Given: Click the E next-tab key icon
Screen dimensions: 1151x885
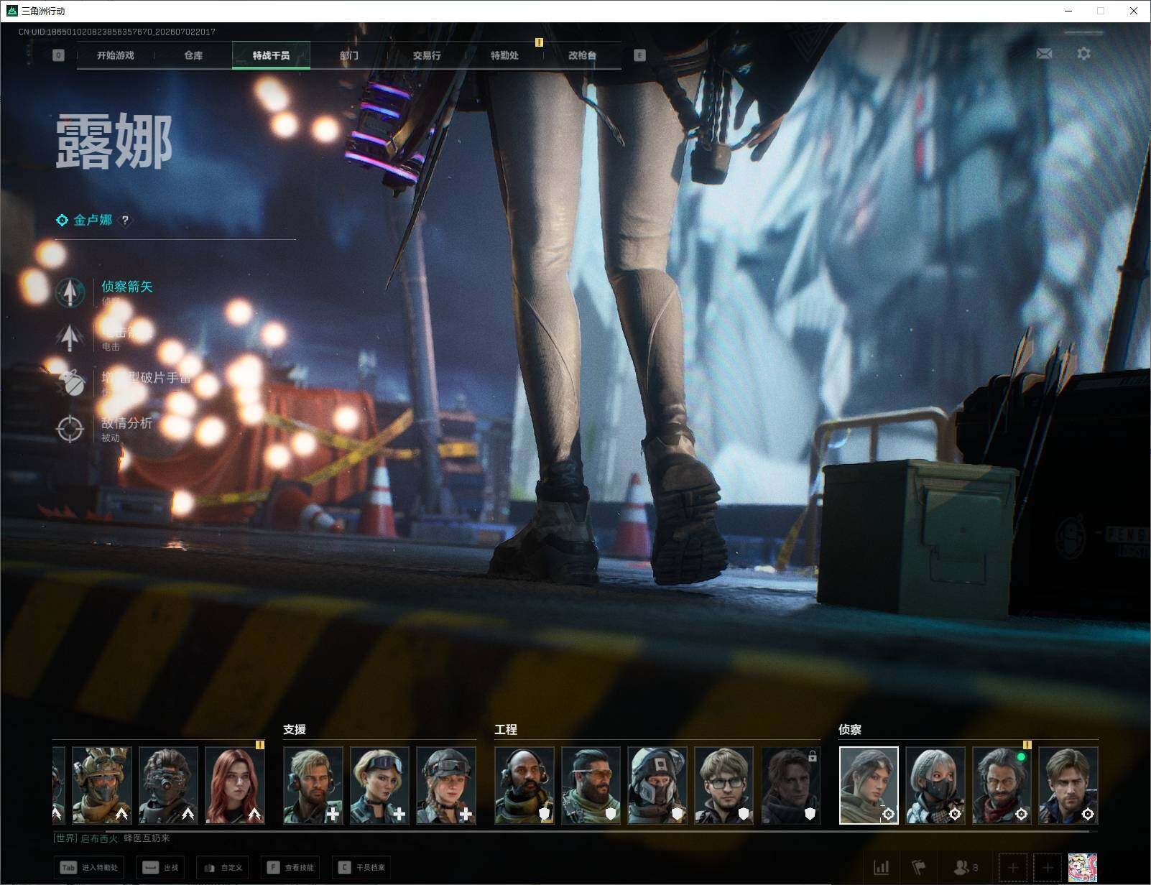Looking at the screenshot, I should pyautogui.click(x=639, y=55).
